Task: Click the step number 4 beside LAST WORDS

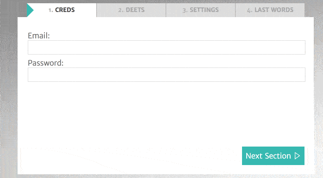Action: (250, 10)
